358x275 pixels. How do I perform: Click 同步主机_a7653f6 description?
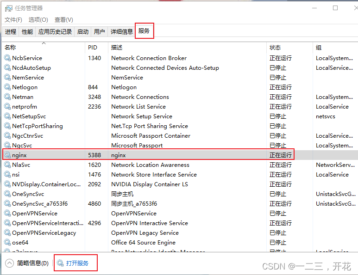coord(134,203)
